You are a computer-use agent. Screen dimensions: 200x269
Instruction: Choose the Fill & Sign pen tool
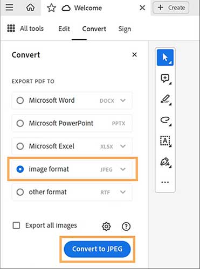tap(165, 162)
